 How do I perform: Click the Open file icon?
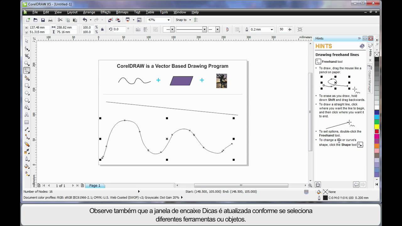(x=35, y=20)
